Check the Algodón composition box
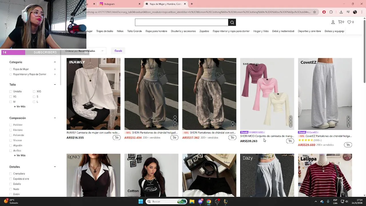Screen dimensions: 366x206 (x=11, y=146)
